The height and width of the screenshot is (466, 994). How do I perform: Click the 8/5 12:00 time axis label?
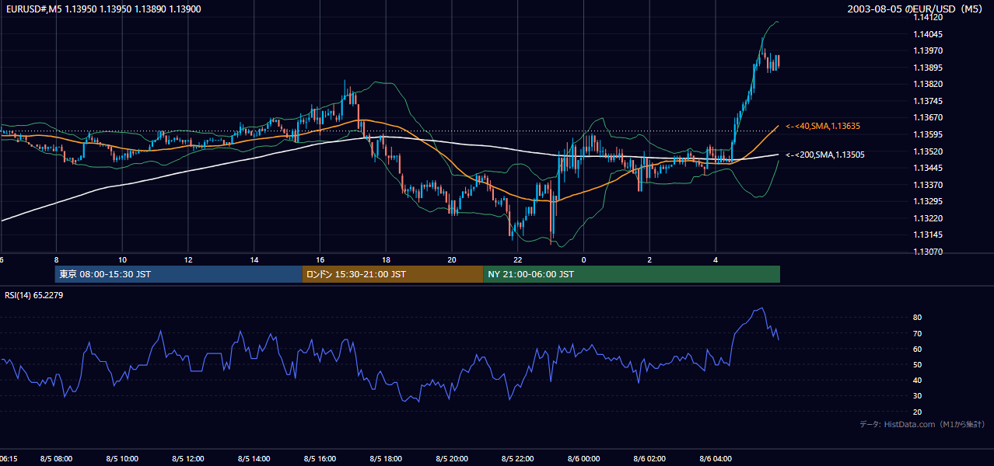(x=188, y=458)
